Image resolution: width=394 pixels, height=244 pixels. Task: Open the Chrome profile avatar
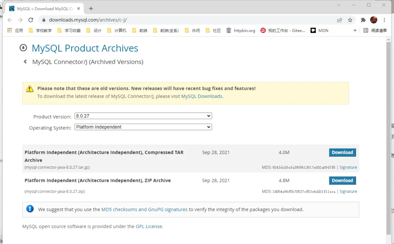374,20
